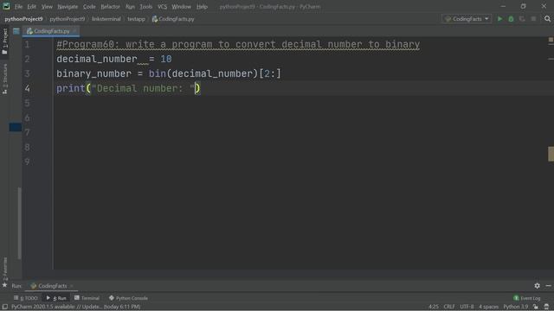
Task: Open the Window menu
Action: pyautogui.click(x=181, y=7)
